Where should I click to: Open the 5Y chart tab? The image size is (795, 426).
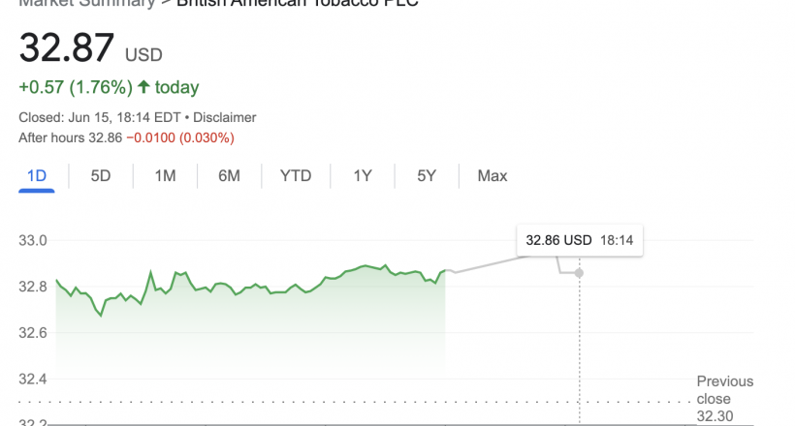click(x=427, y=176)
